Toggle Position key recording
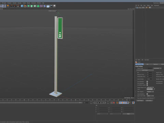This screenshot has width=164, height=123. [120, 103]
